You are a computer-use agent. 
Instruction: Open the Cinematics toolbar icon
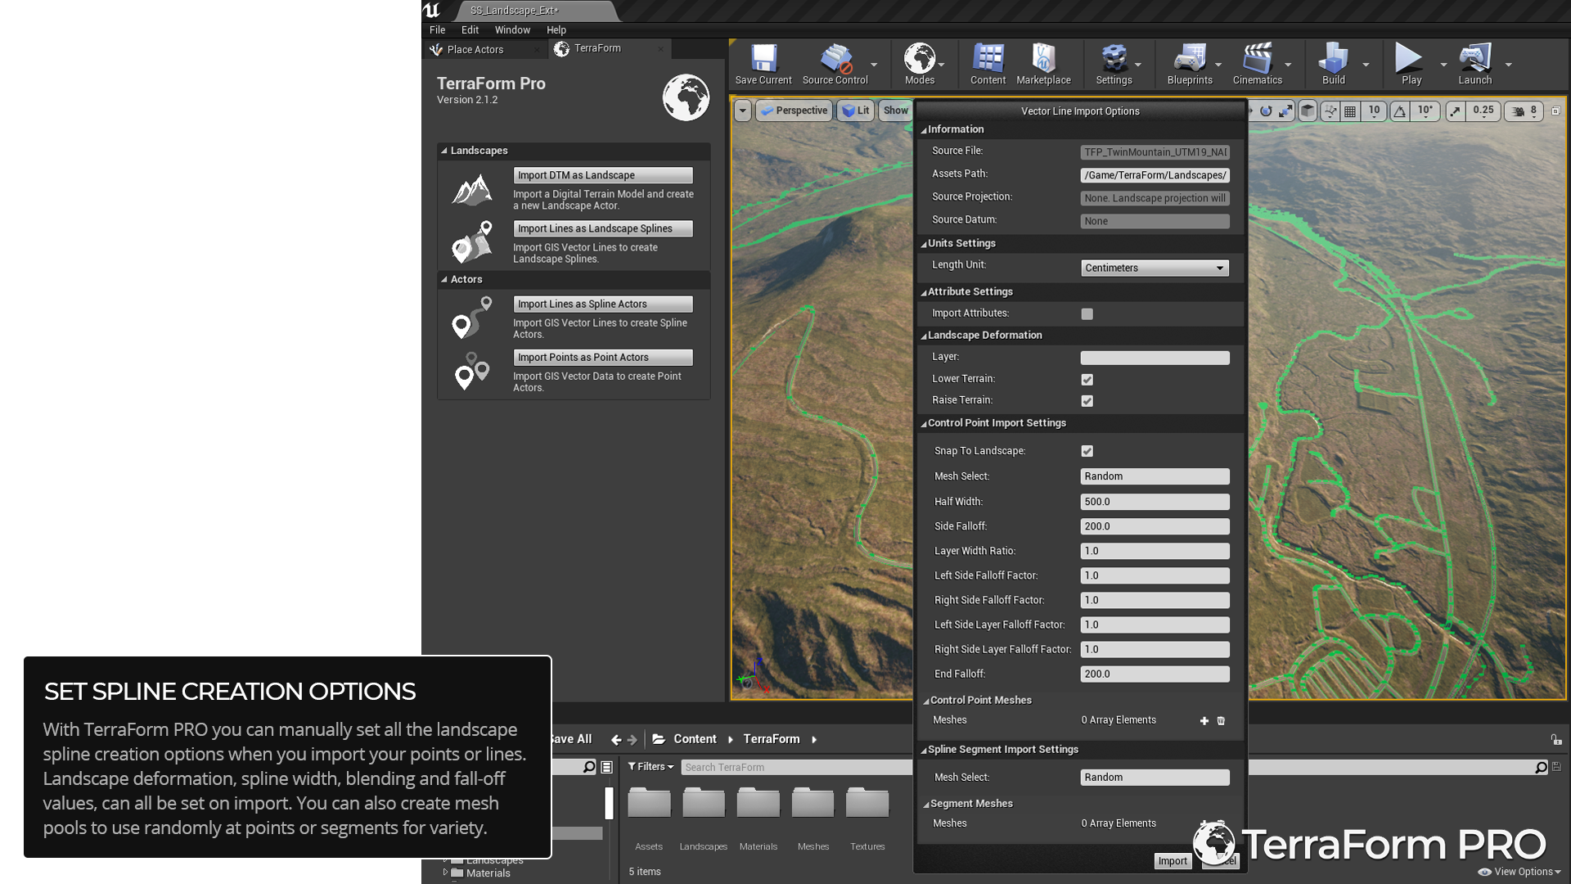pos(1257,64)
